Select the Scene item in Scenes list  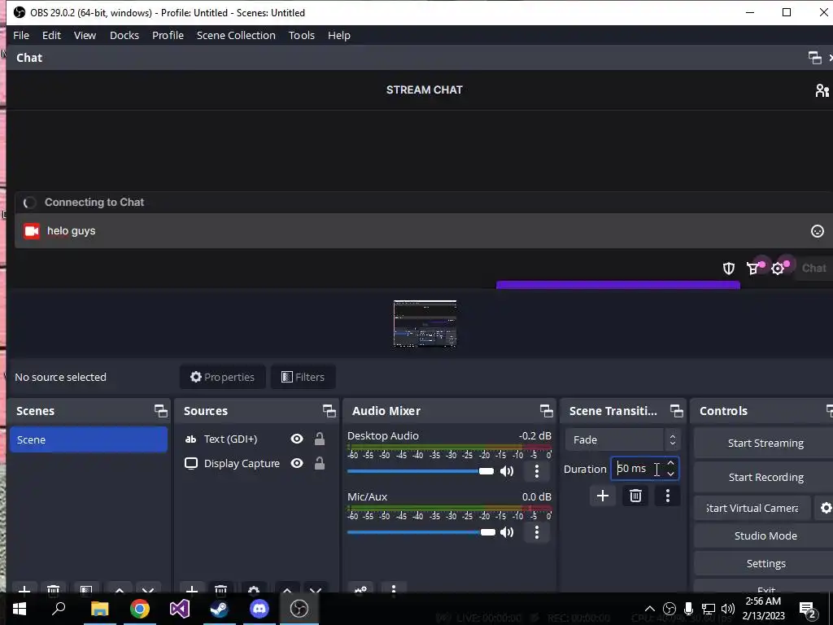point(89,440)
